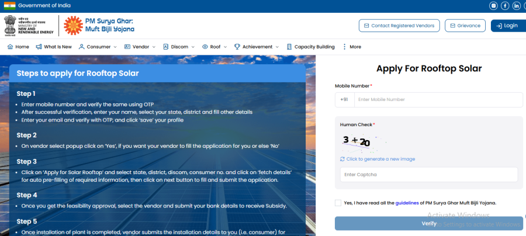The height and width of the screenshot is (236, 526).
Task: Click the 'Step 3' heading
Action: (x=26, y=162)
